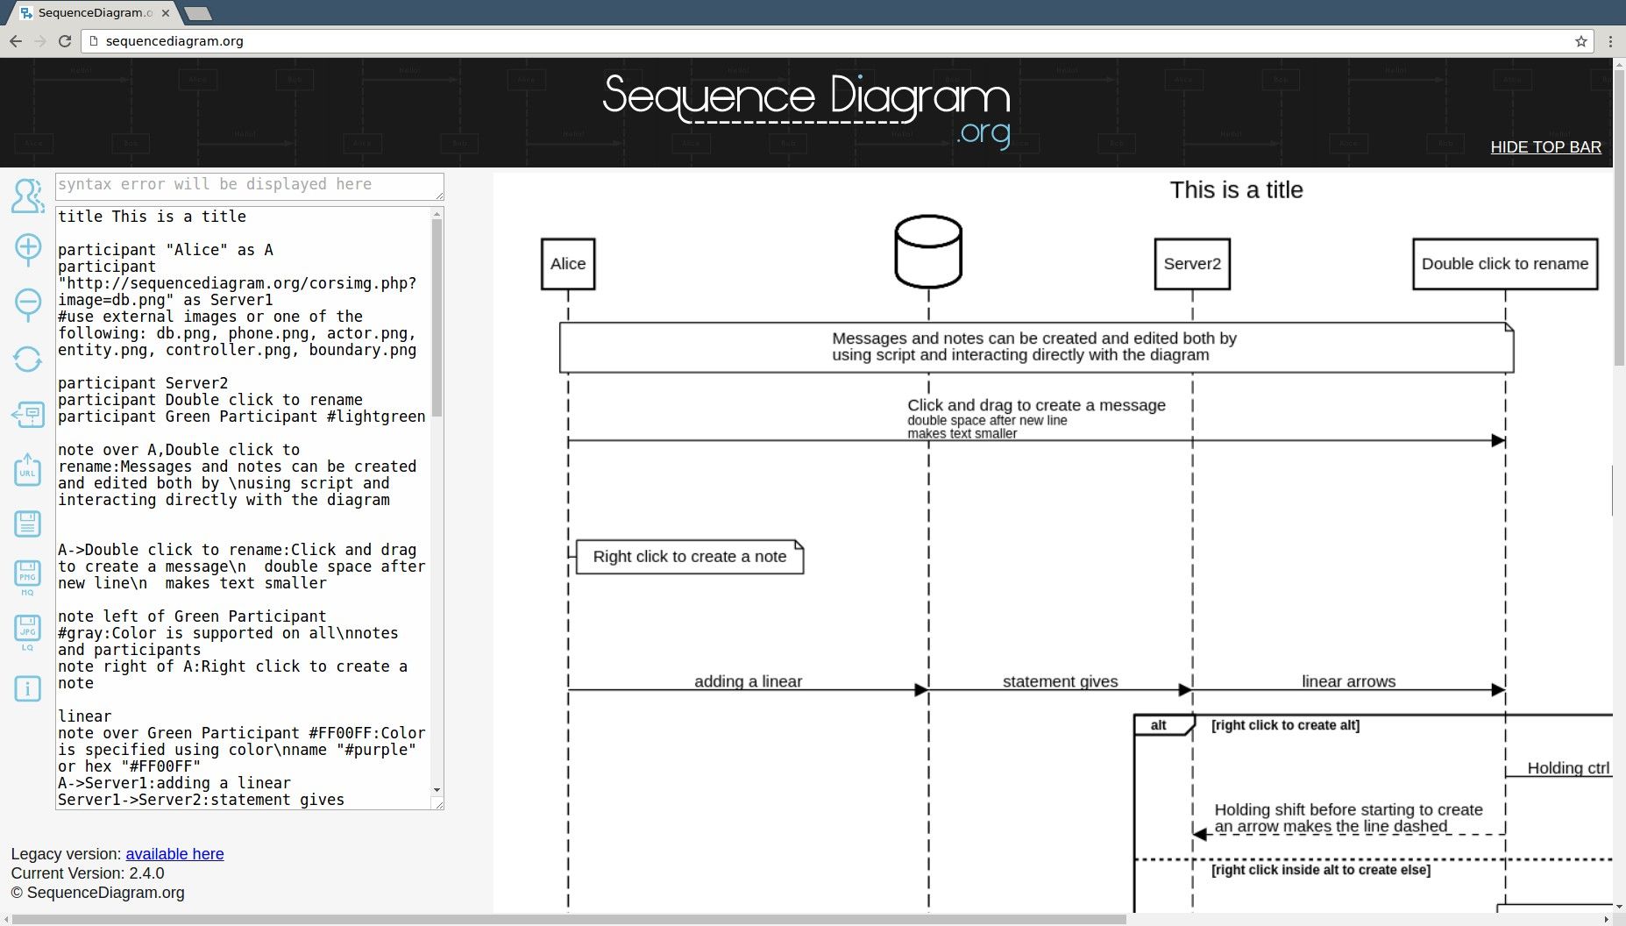Click the floppy disk save icon
The height and width of the screenshot is (926, 1626).
[x=28, y=524]
